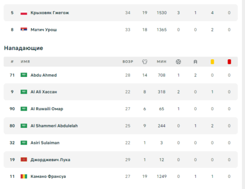The height and width of the screenshot is (189, 245).
Task: Open Al Ruwaili Омар player page
Action: (x=47, y=109)
